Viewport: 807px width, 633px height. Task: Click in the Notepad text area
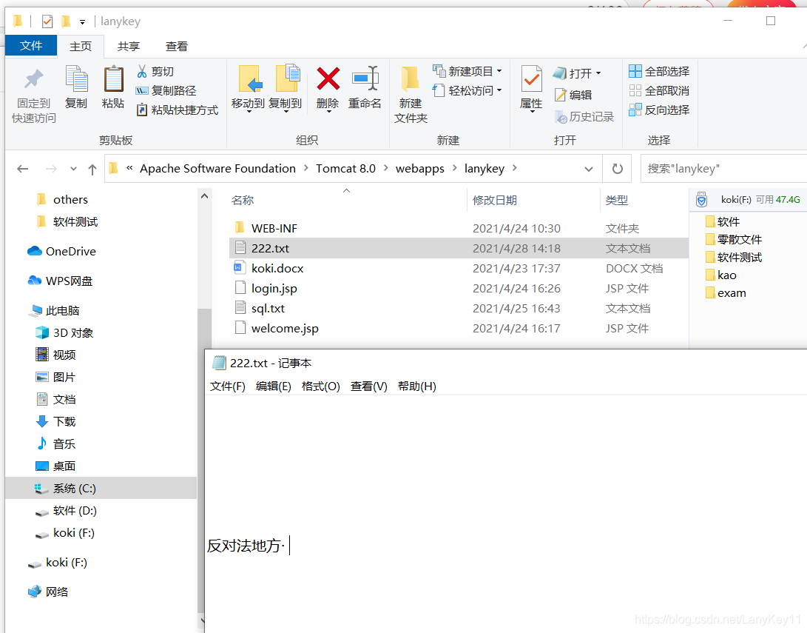tap(505, 512)
